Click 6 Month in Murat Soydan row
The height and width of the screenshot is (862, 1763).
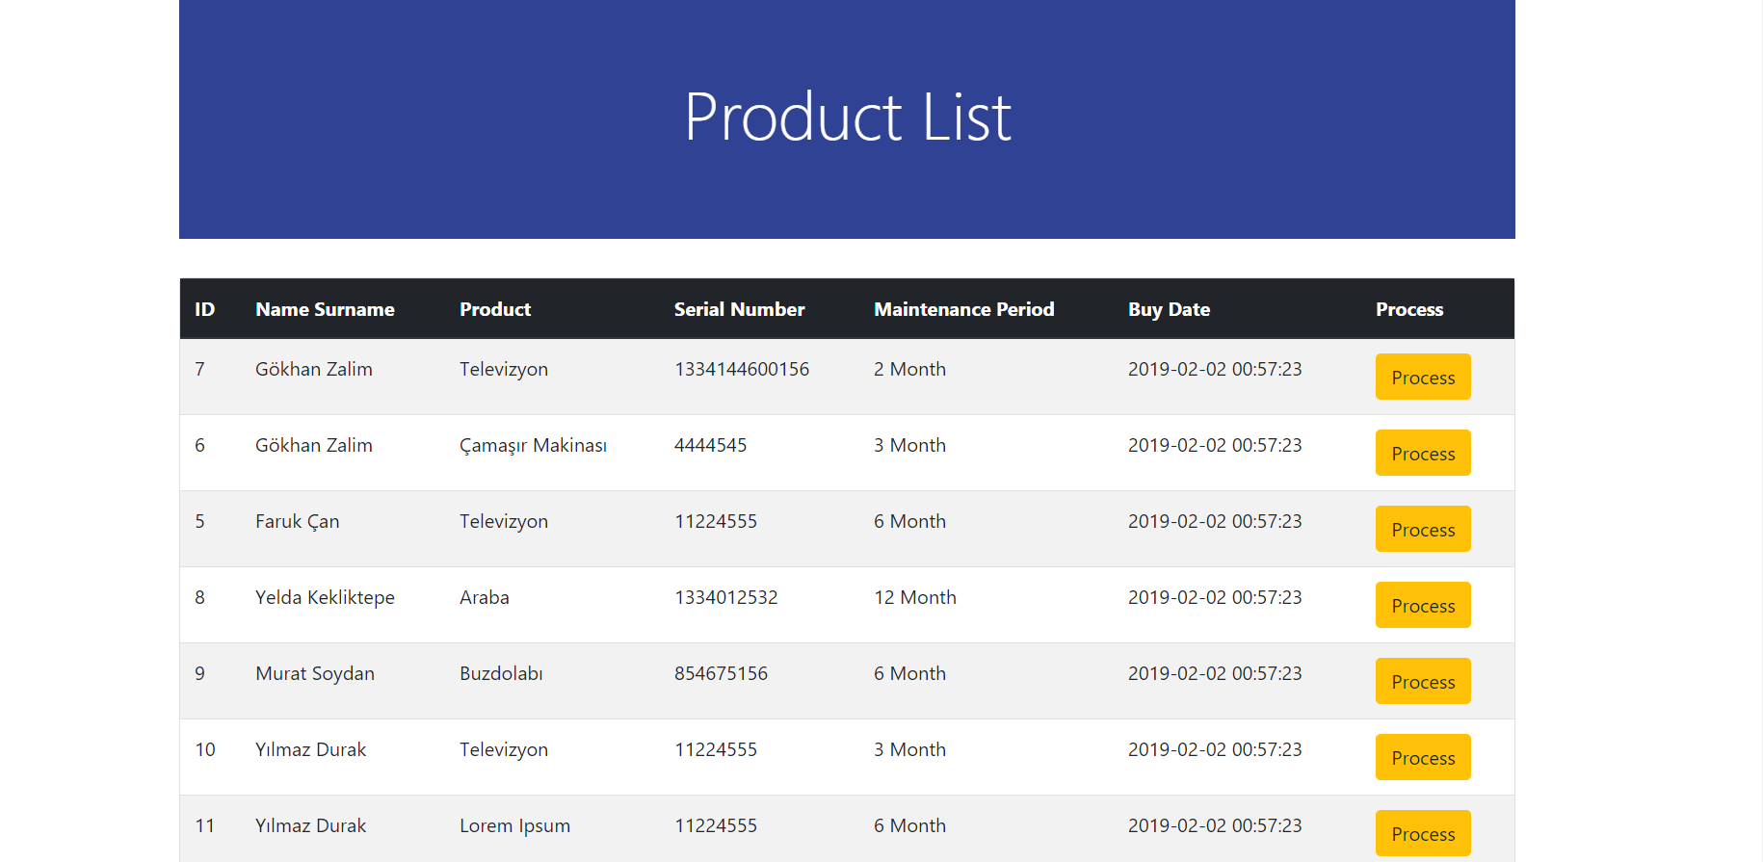910,673
